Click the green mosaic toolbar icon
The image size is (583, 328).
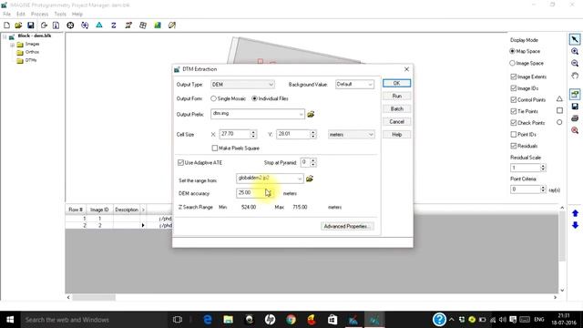pyautogui.click(x=158, y=26)
